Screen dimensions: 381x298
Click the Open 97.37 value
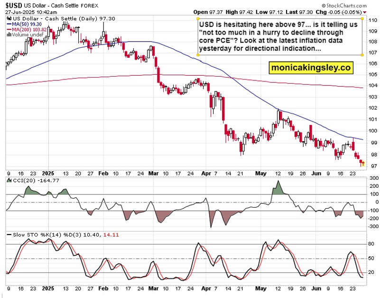[x=208, y=12]
